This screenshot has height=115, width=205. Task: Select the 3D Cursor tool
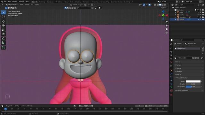[x=4, y=17]
